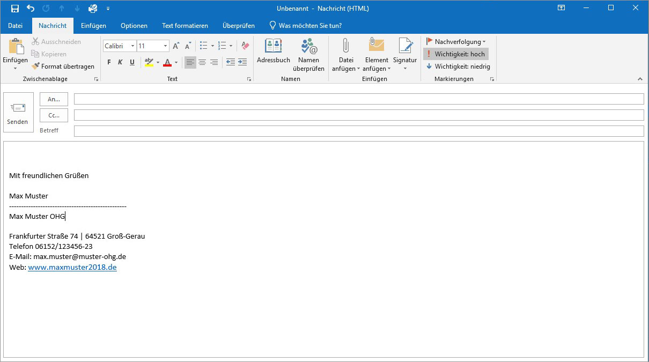The height and width of the screenshot is (362, 649).
Task: Expand bullet list style dropdown
Action: click(x=212, y=46)
